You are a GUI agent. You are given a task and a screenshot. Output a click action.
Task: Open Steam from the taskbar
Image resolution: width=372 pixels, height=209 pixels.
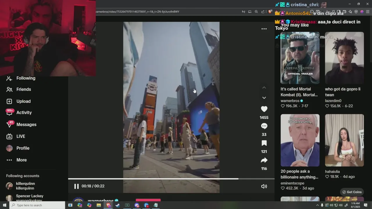click(x=118, y=205)
